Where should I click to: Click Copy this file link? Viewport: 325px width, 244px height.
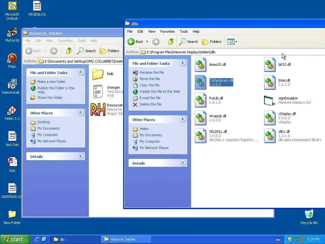149,85
